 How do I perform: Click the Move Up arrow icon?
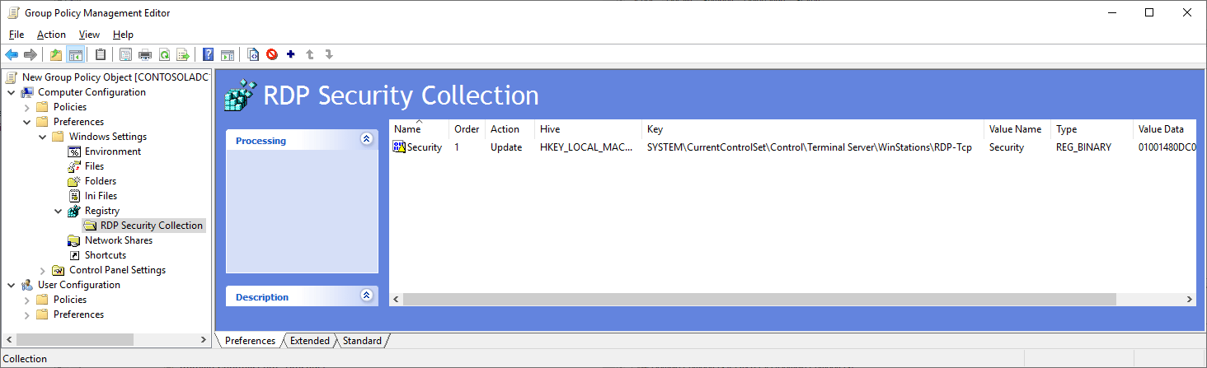310,54
